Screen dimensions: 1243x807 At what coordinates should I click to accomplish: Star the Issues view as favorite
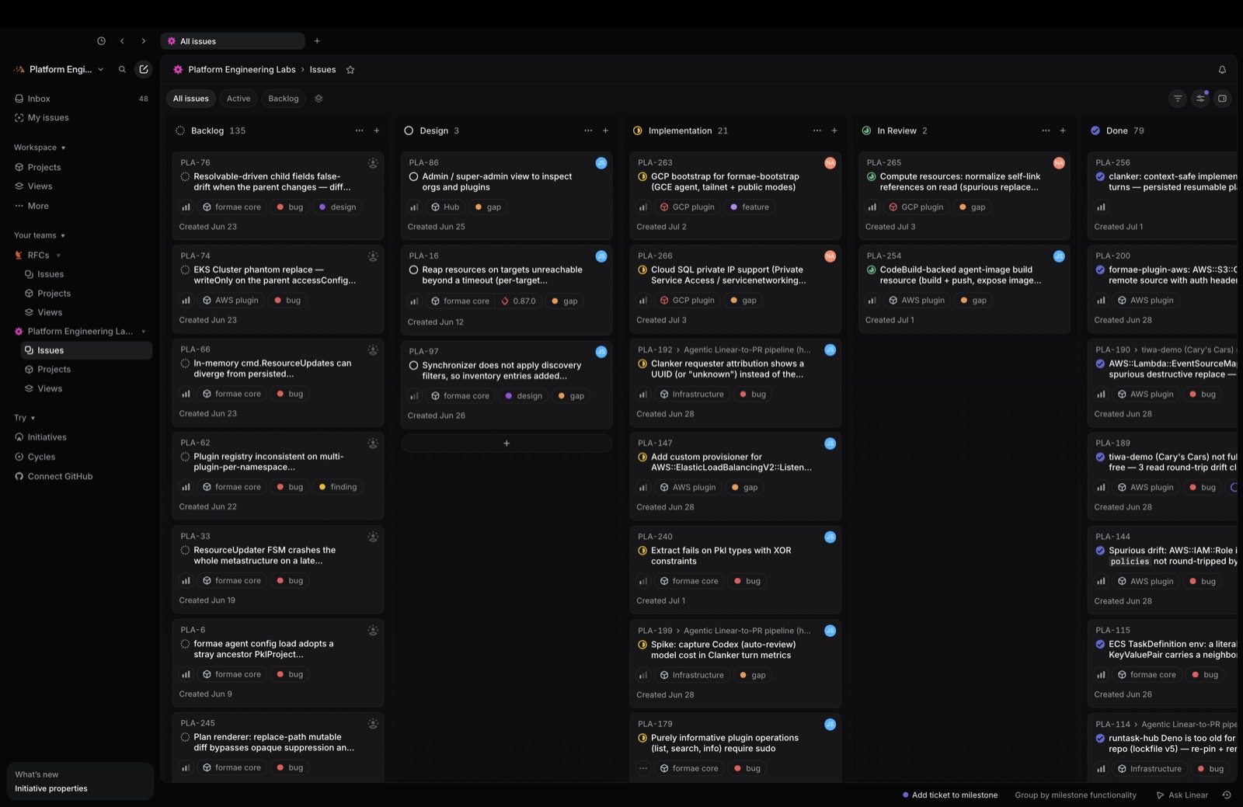tap(350, 70)
